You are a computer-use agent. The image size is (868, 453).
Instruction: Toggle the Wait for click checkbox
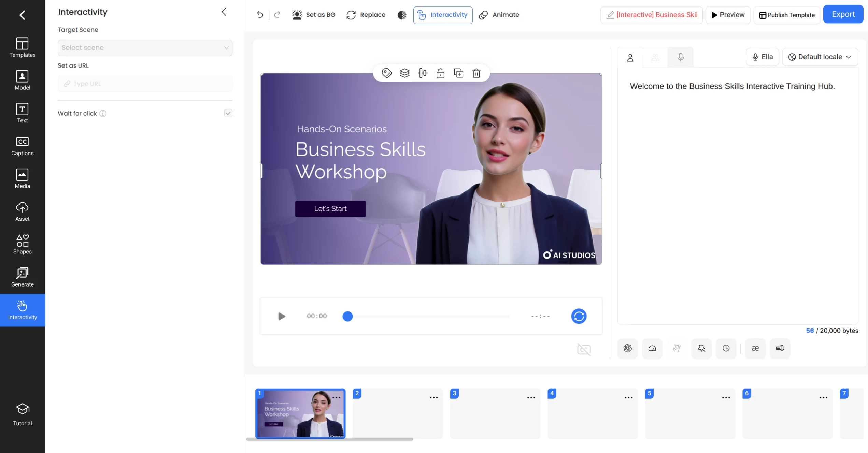[x=228, y=113]
